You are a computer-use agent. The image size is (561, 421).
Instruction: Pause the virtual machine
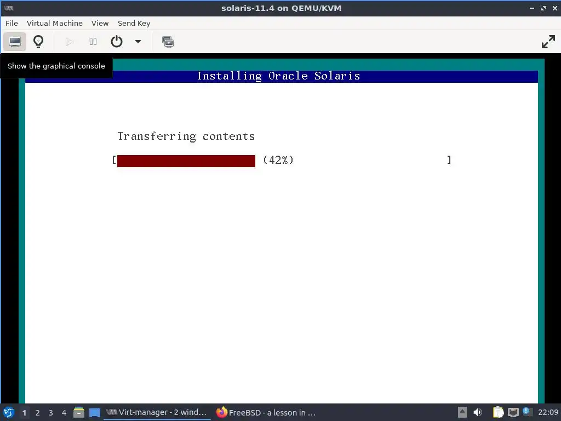tap(93, 42)
